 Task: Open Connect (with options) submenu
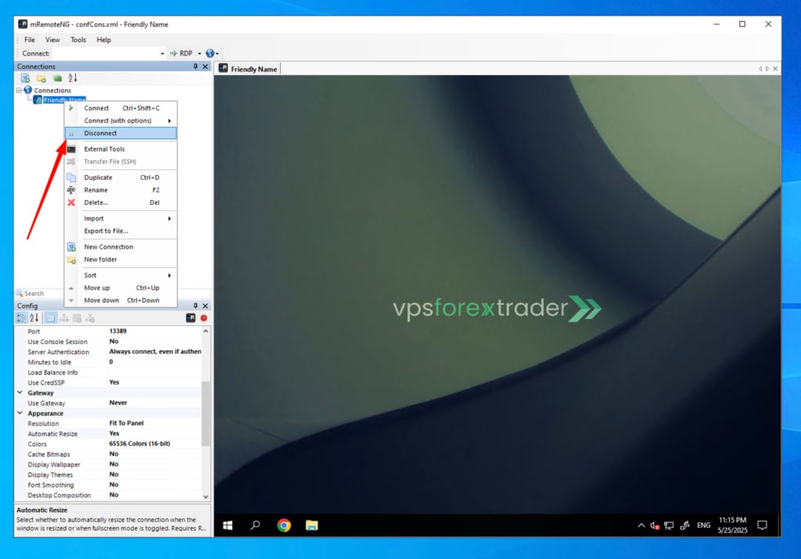click(x=121, y=120)
